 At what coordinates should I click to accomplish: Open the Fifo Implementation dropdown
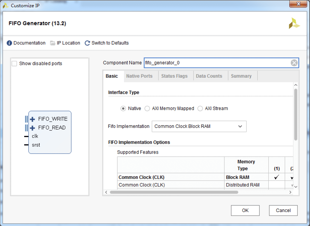(199, 126)
